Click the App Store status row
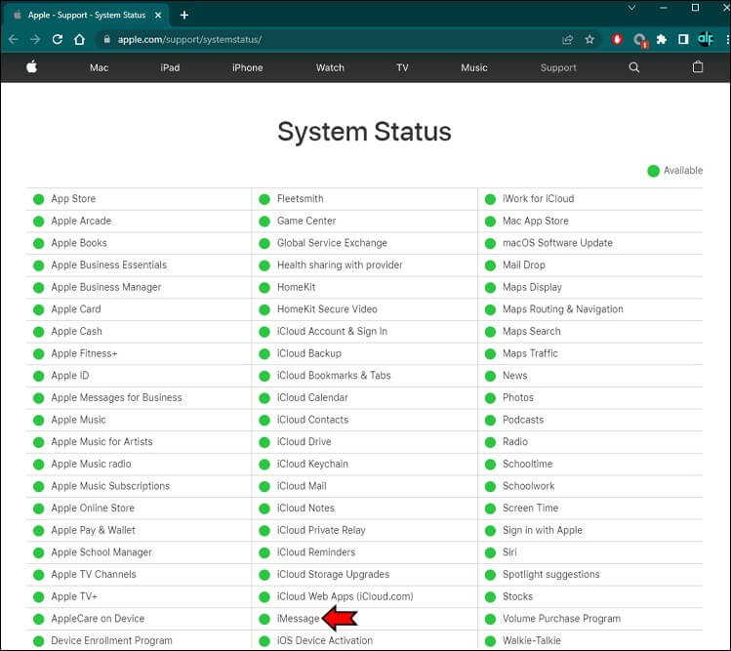Viewport: 731px width, 651px height. (139, 199)
